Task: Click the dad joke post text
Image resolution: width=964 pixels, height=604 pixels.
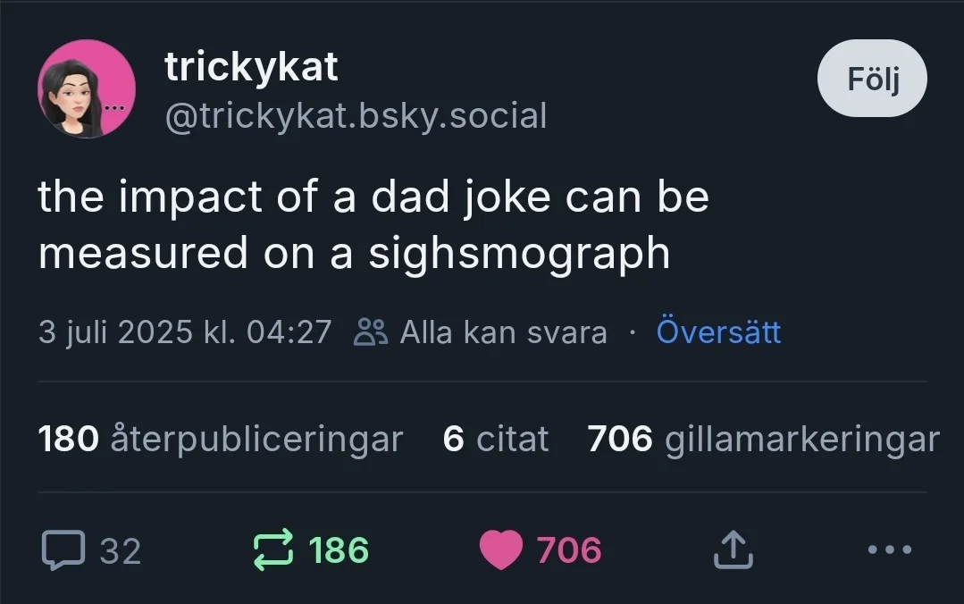Action: (x=373, y=224)
